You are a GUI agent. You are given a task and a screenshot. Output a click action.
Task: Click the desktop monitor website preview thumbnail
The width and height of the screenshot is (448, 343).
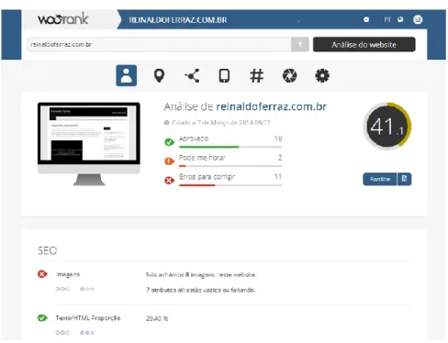click(x=89, y=144)
